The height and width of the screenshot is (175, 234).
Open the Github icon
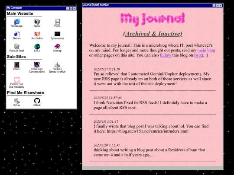pyautogui.click(x=37, y=101)
